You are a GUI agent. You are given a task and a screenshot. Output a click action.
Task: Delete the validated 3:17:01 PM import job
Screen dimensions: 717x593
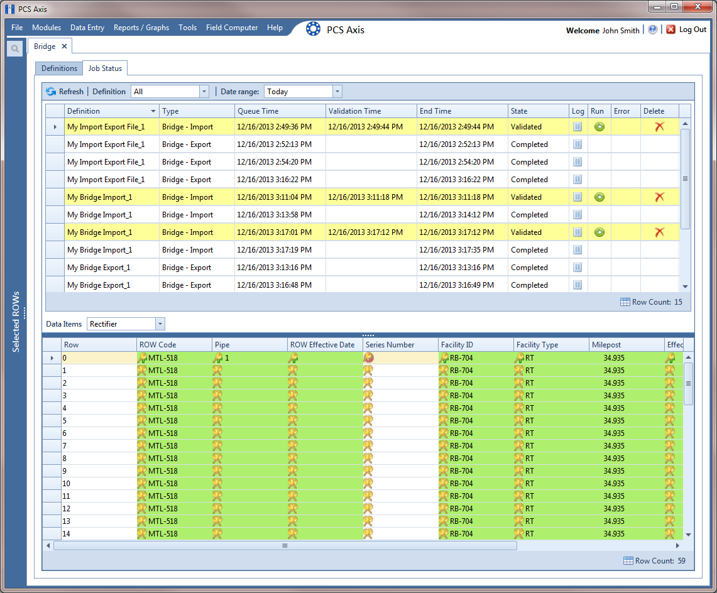[659, 232]
